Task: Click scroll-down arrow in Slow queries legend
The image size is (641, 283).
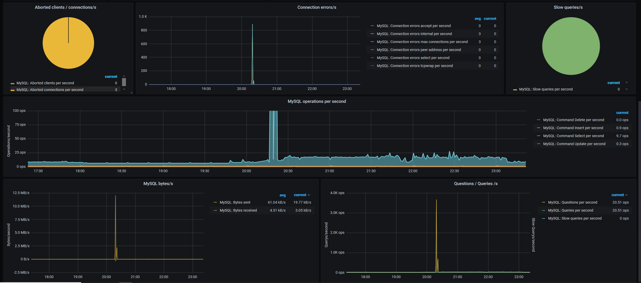Action: (627, 89)
